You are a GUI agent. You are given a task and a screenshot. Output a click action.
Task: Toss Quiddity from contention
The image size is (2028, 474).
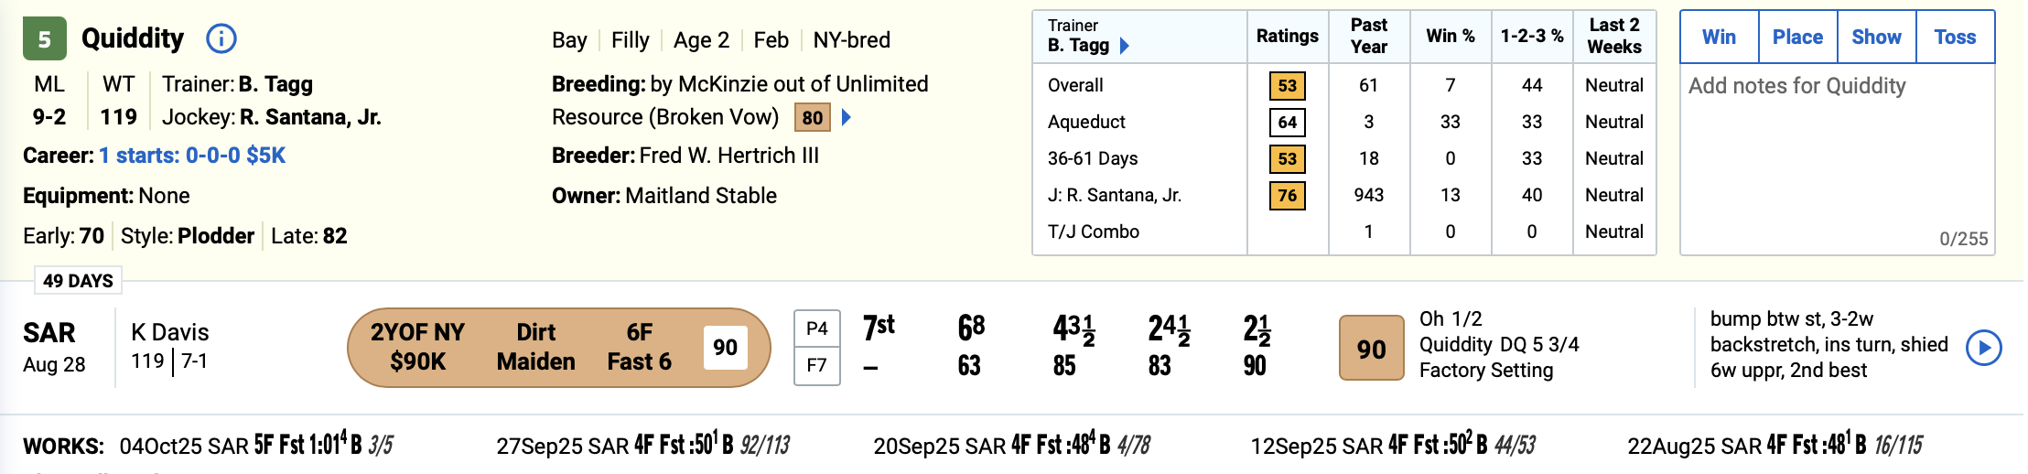[x=1955, y=38]
